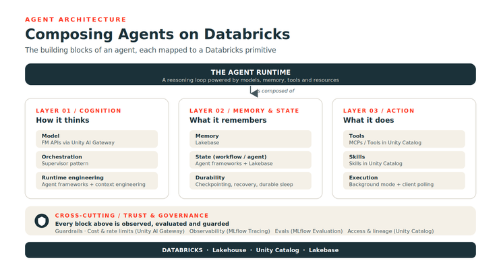Click 'Evals (MLflow Evaluation)' text

(309, 231)
